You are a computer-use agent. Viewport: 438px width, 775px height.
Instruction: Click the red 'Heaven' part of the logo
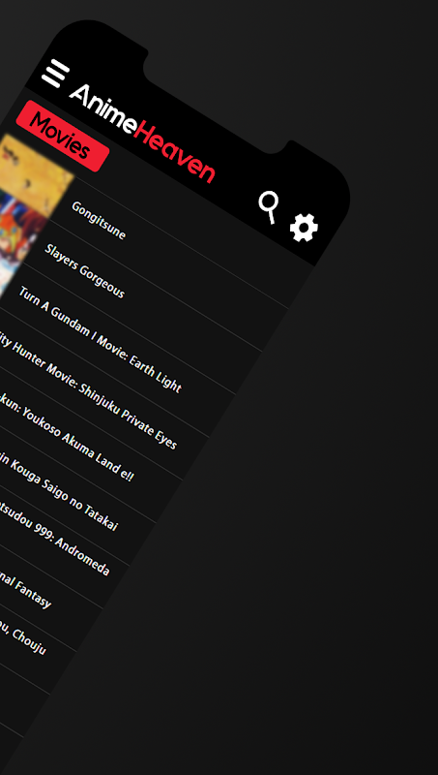pos(175,152)
